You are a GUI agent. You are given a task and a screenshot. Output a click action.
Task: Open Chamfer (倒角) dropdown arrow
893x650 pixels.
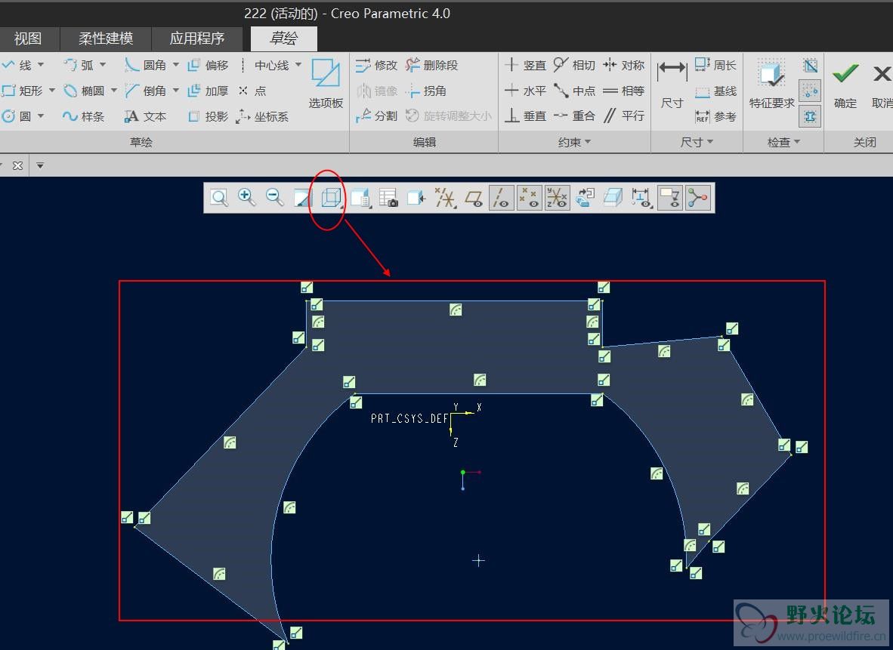[176, 91]
